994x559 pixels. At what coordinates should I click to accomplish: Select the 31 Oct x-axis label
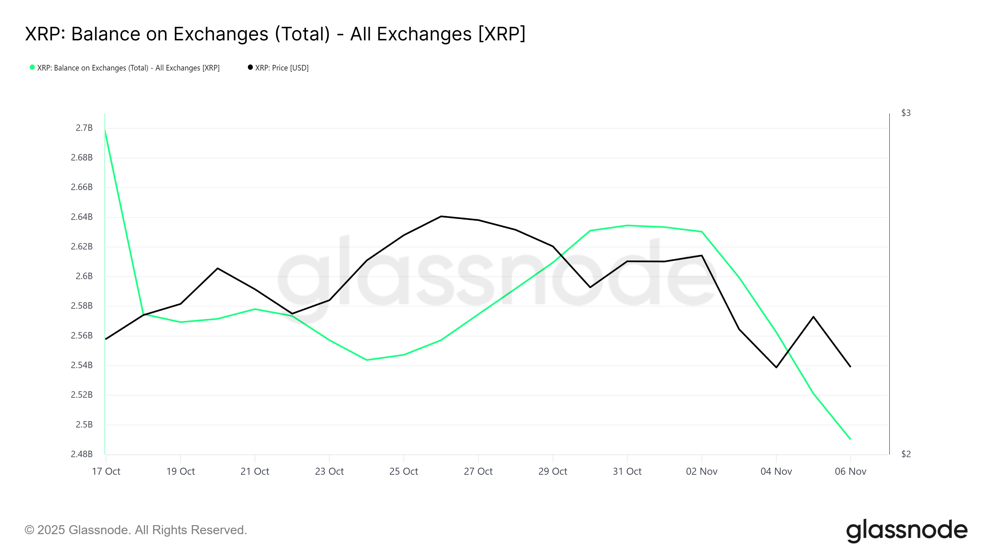pyautogui.click(x=627, y=471)
